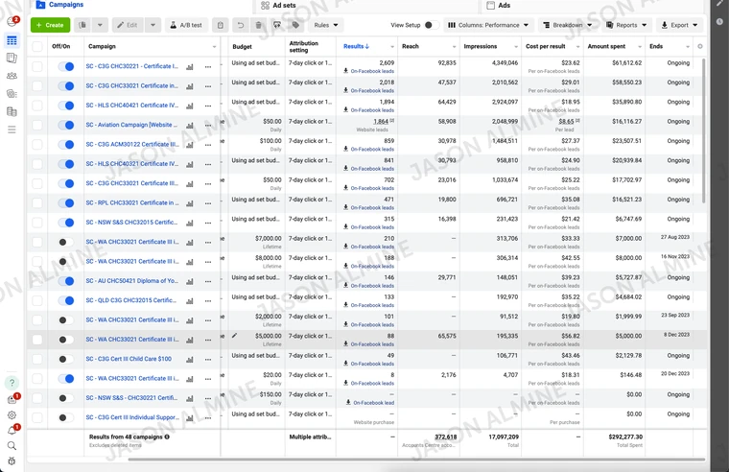Open SC - C3G Cert III Individual Support link
This screenshot has height=472, width=729.
click(x=132, y=417)
